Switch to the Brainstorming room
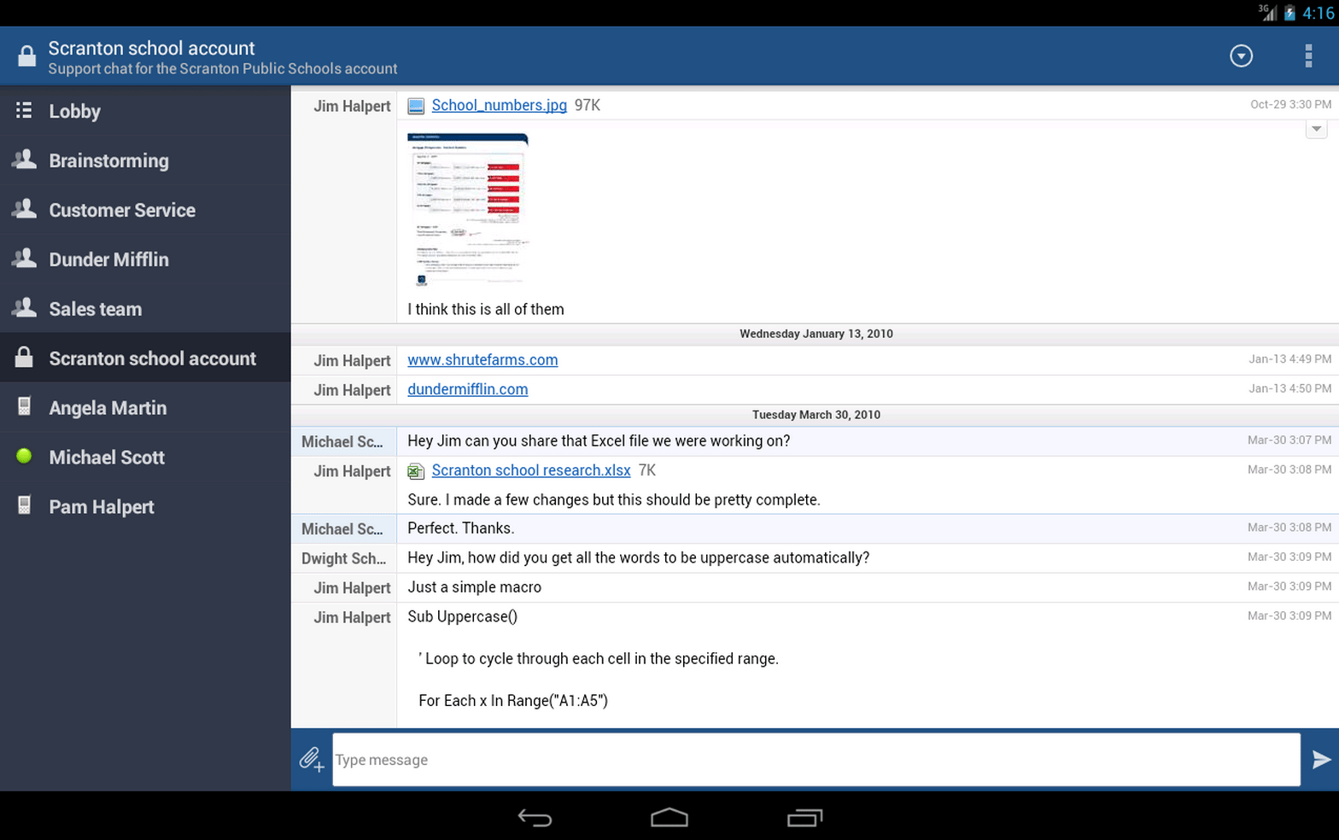 point(145,160)
